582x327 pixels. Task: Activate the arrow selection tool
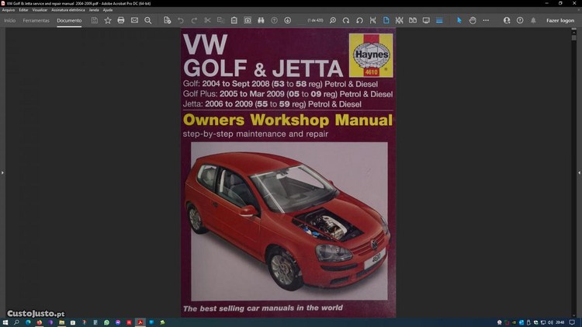(459, 20)
